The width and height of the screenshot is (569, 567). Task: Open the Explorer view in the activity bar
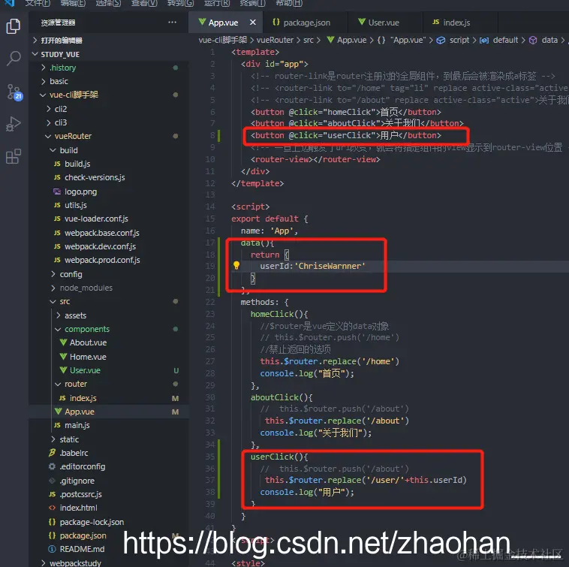click(x=14, y=26)
